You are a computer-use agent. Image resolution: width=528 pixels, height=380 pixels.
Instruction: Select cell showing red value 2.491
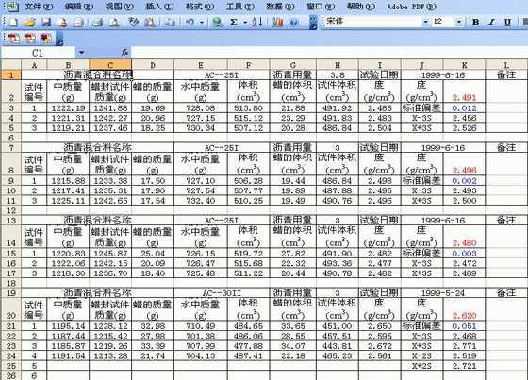(464, 91)
